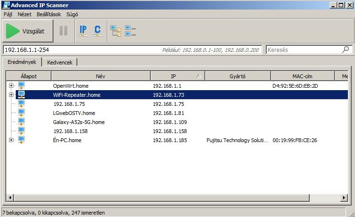Close the Advanced IP Scanner window
This screenshot has height=217, width=355.
[x=350, y=5]
